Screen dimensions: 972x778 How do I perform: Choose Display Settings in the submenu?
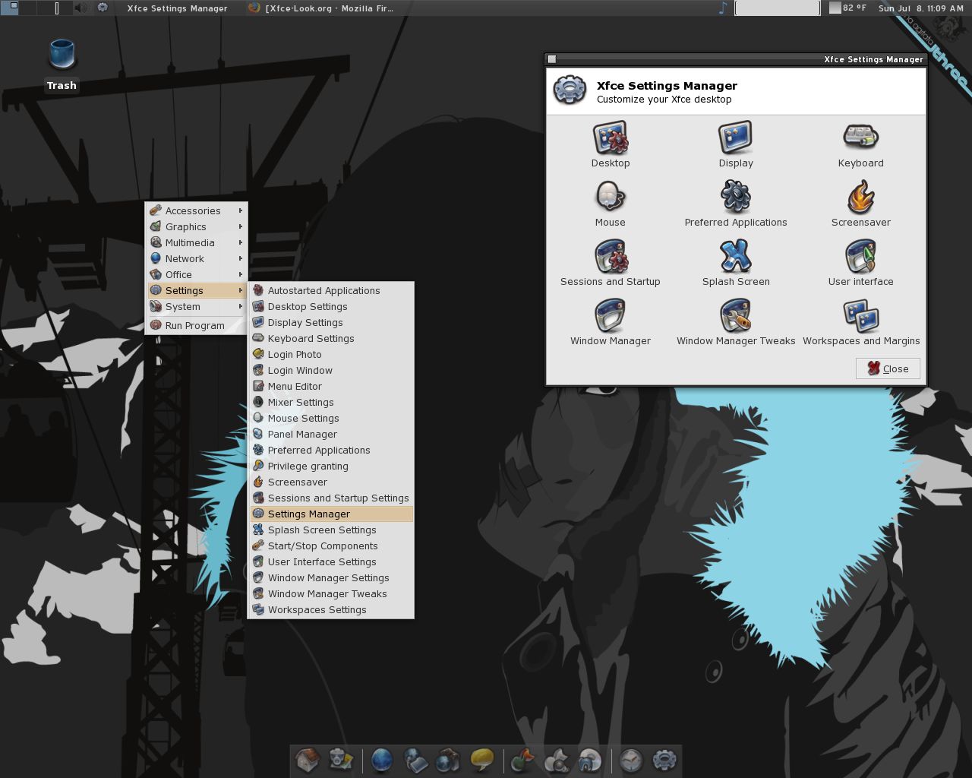click(x=331, y=322)
